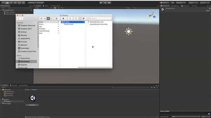Click the Finder Search field
Image resolution: width=211 pixels, height=118 pixels.
(x=100, y=18)
